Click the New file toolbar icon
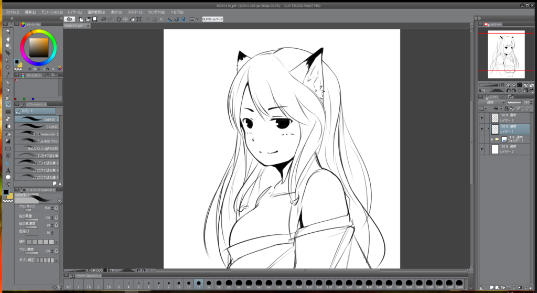 (81, 19)
